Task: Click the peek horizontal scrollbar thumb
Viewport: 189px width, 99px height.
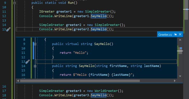Action: tap(80, 81)
